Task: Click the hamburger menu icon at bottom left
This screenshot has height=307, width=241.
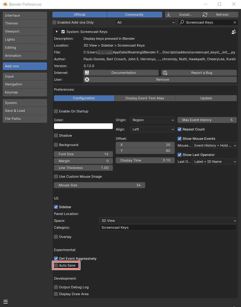Action: (6, 302)
